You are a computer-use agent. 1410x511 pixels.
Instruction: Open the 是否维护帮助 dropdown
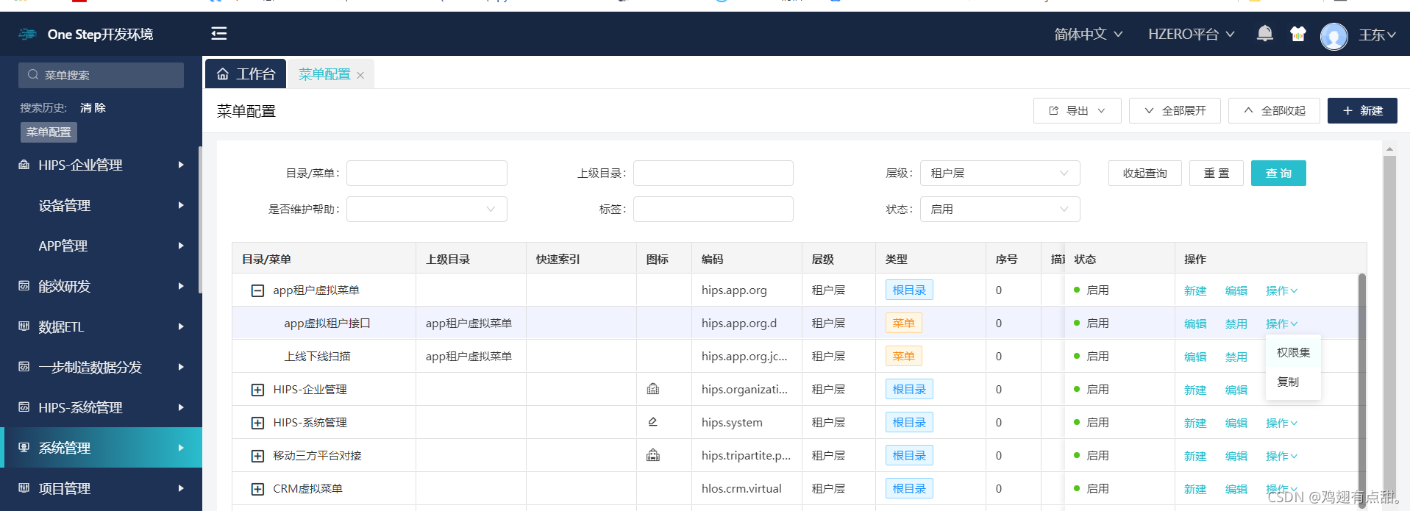[x=427, y=209]
